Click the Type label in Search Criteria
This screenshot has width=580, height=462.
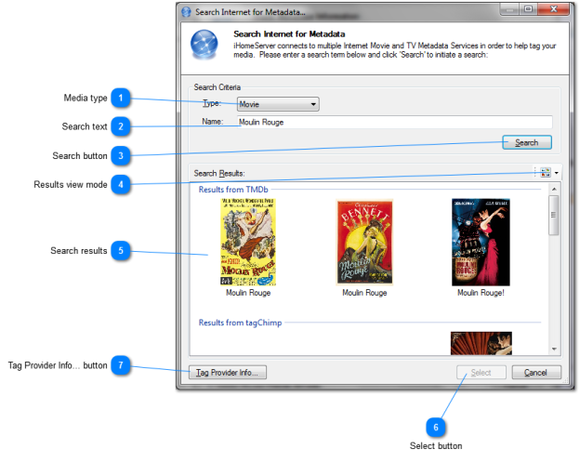coord(212,103)
